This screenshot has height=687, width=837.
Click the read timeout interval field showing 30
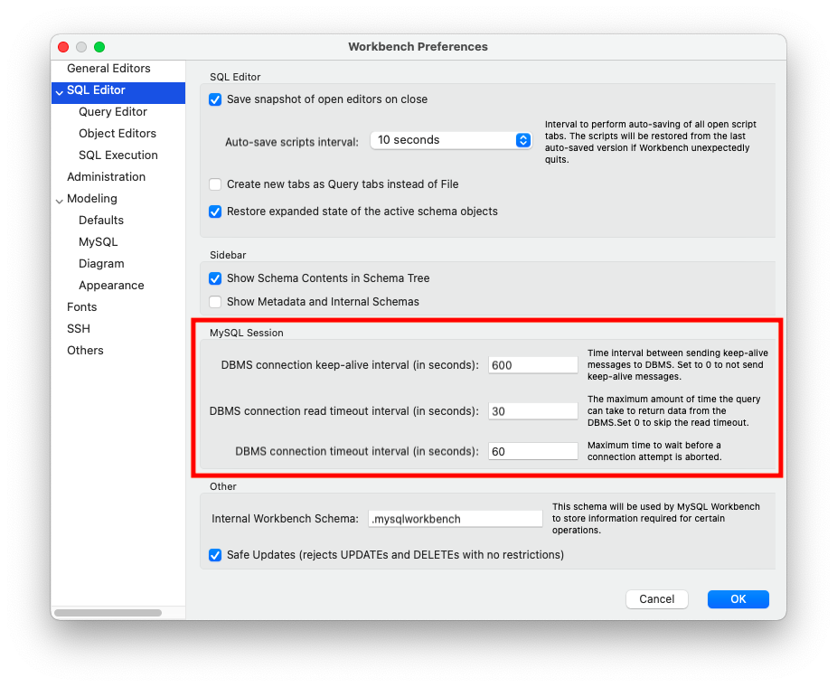(x=532, y=411)
